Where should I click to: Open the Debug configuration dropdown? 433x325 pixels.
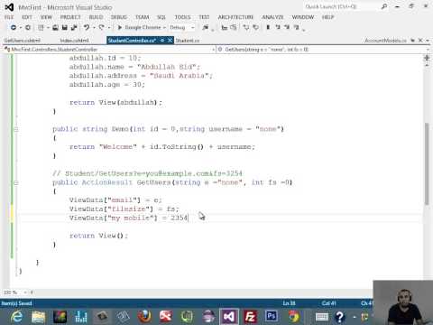pyautogui.click(x=193, y=27)
